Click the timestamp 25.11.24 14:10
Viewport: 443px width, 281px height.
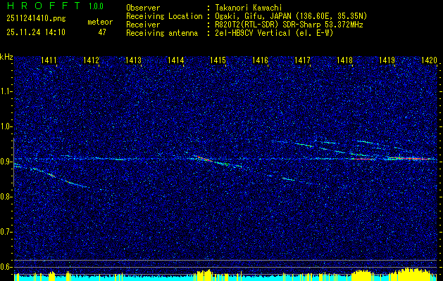coord(36,32)
